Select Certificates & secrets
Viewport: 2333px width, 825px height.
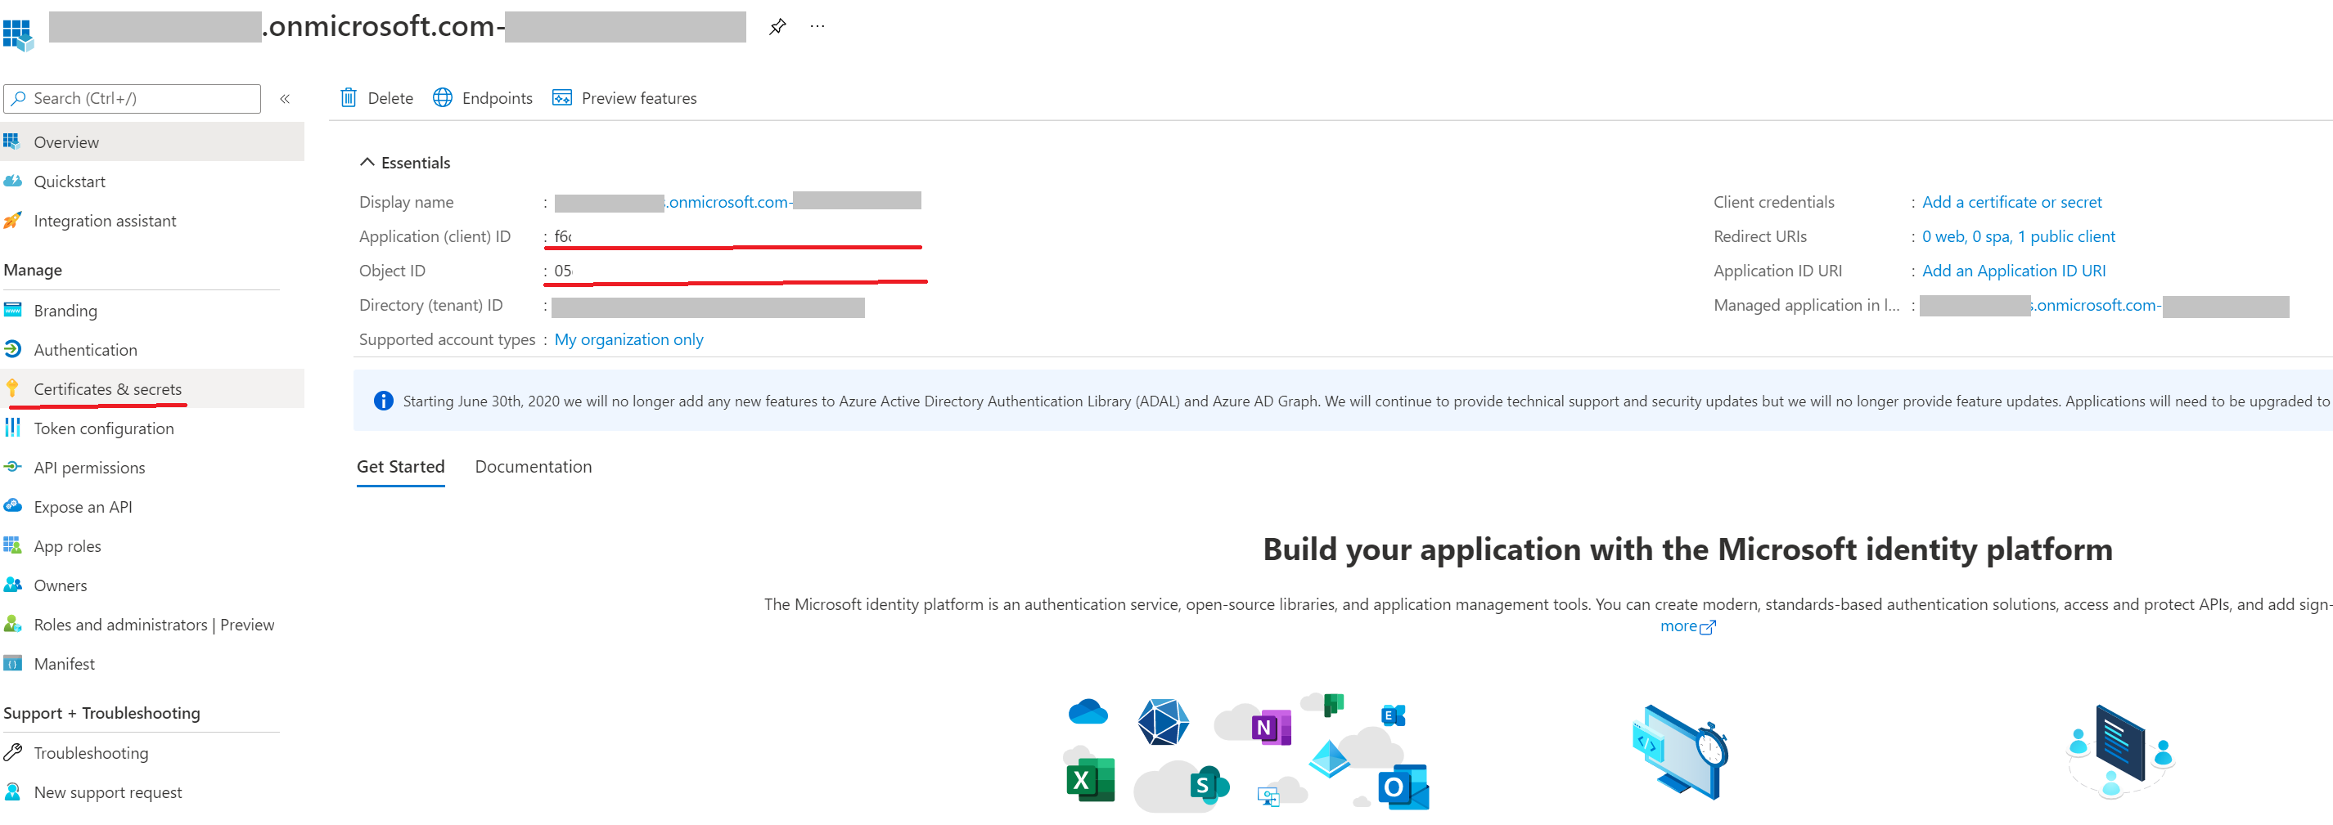(108, 388)
